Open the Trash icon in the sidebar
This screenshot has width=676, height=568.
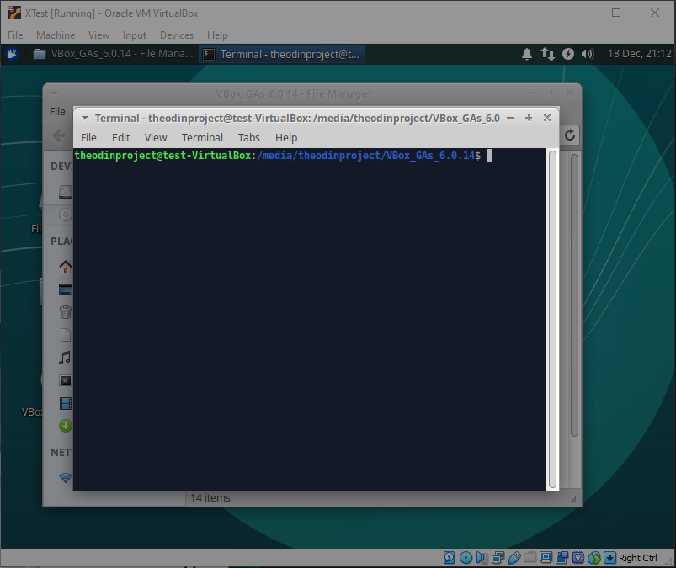(x=66, y=312)
